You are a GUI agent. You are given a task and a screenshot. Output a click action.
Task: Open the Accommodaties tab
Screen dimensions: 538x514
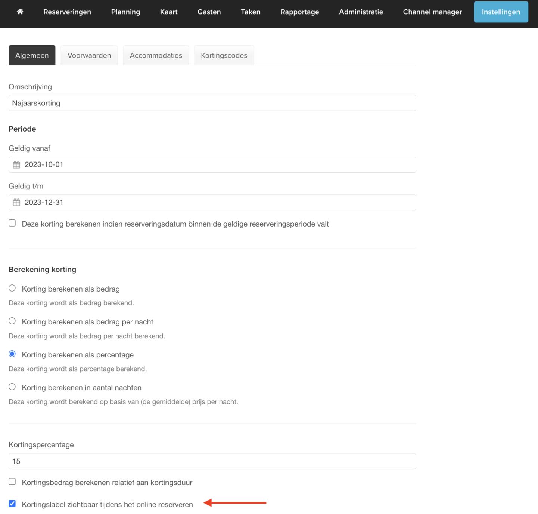(156, 55)
